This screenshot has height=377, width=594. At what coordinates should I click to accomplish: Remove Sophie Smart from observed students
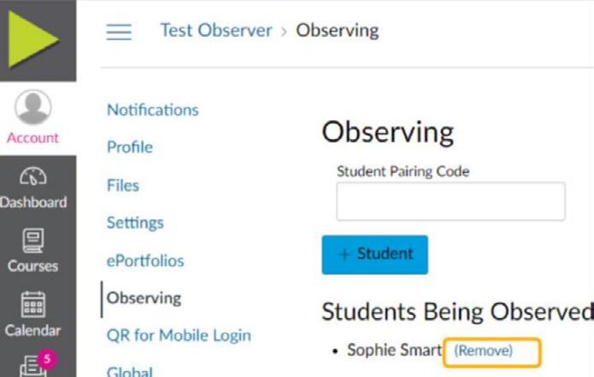click(484, 351)
